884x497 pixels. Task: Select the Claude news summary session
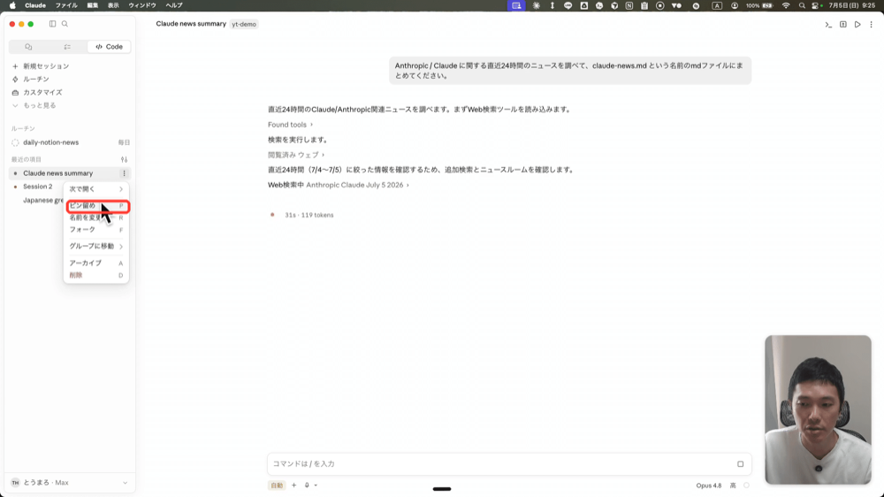pos(58,173)
